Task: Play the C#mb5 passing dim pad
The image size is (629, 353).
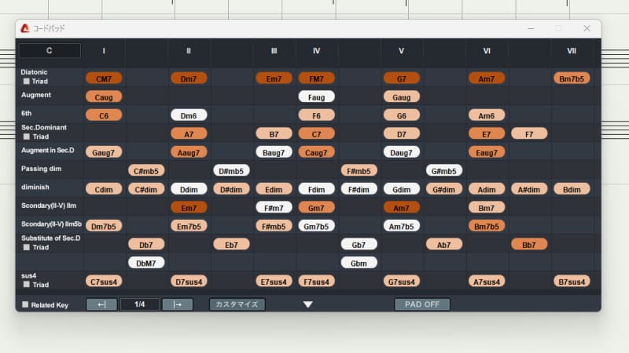Action: [146, 170]
